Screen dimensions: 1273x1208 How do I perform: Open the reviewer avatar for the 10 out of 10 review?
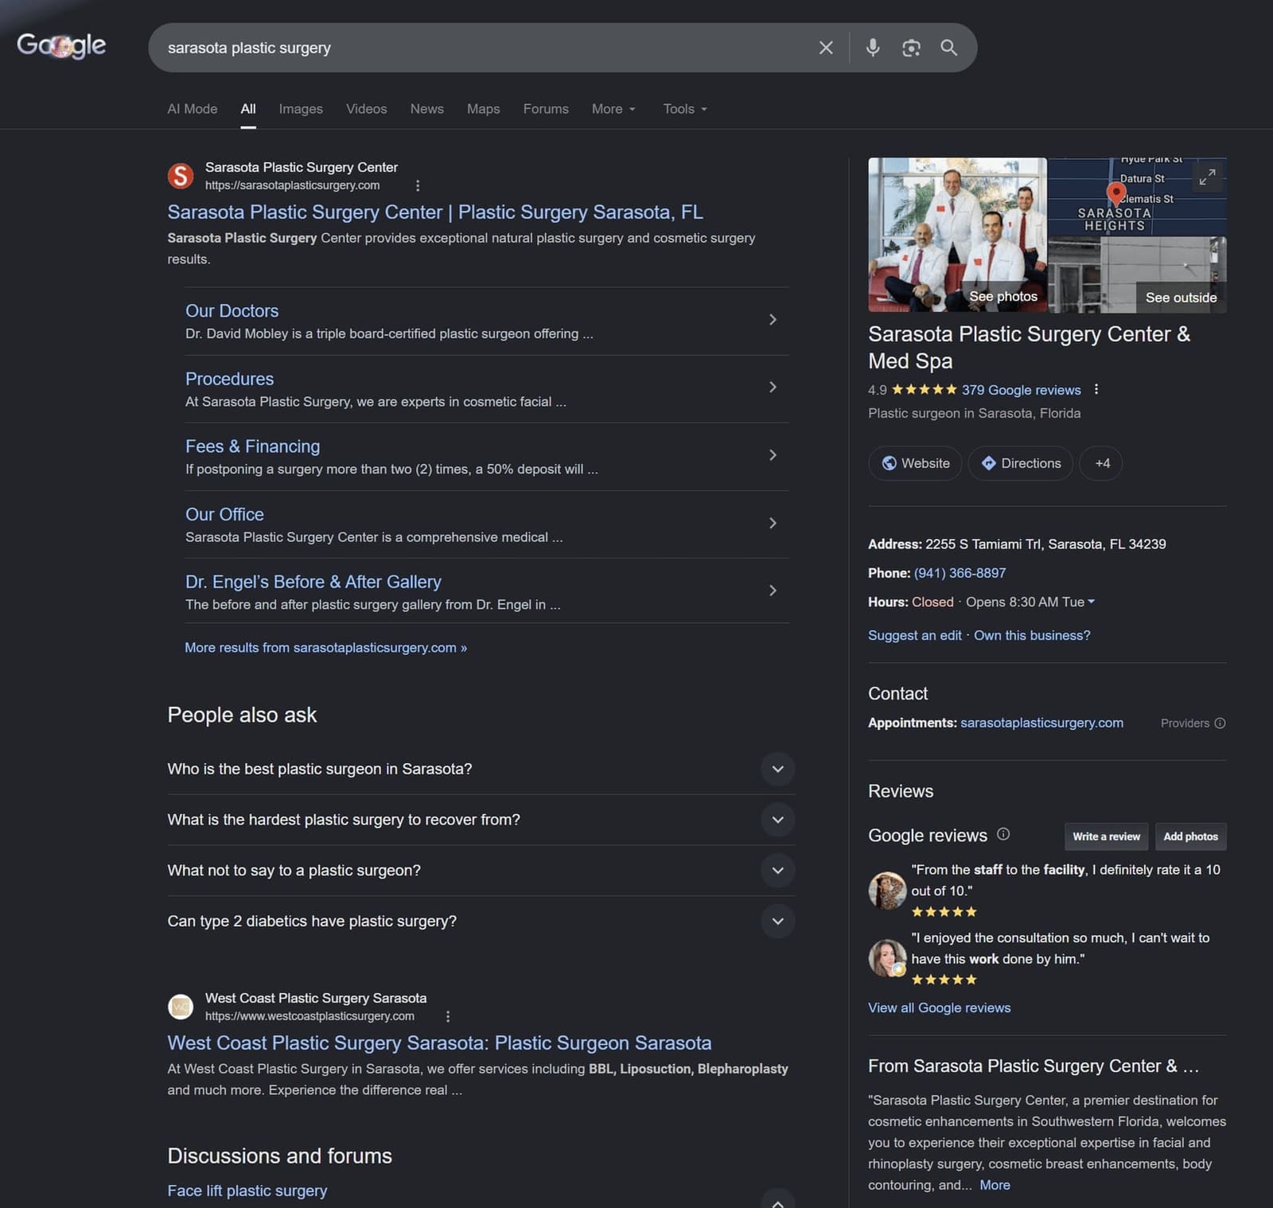pyautogui.click(x=887, y=890)
